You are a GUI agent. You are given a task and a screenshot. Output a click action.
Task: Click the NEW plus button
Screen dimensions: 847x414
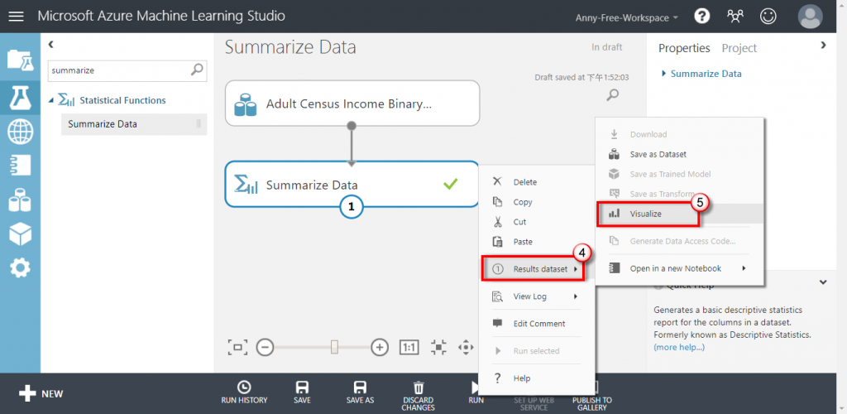pyautogui.click(x=41, y=393)
